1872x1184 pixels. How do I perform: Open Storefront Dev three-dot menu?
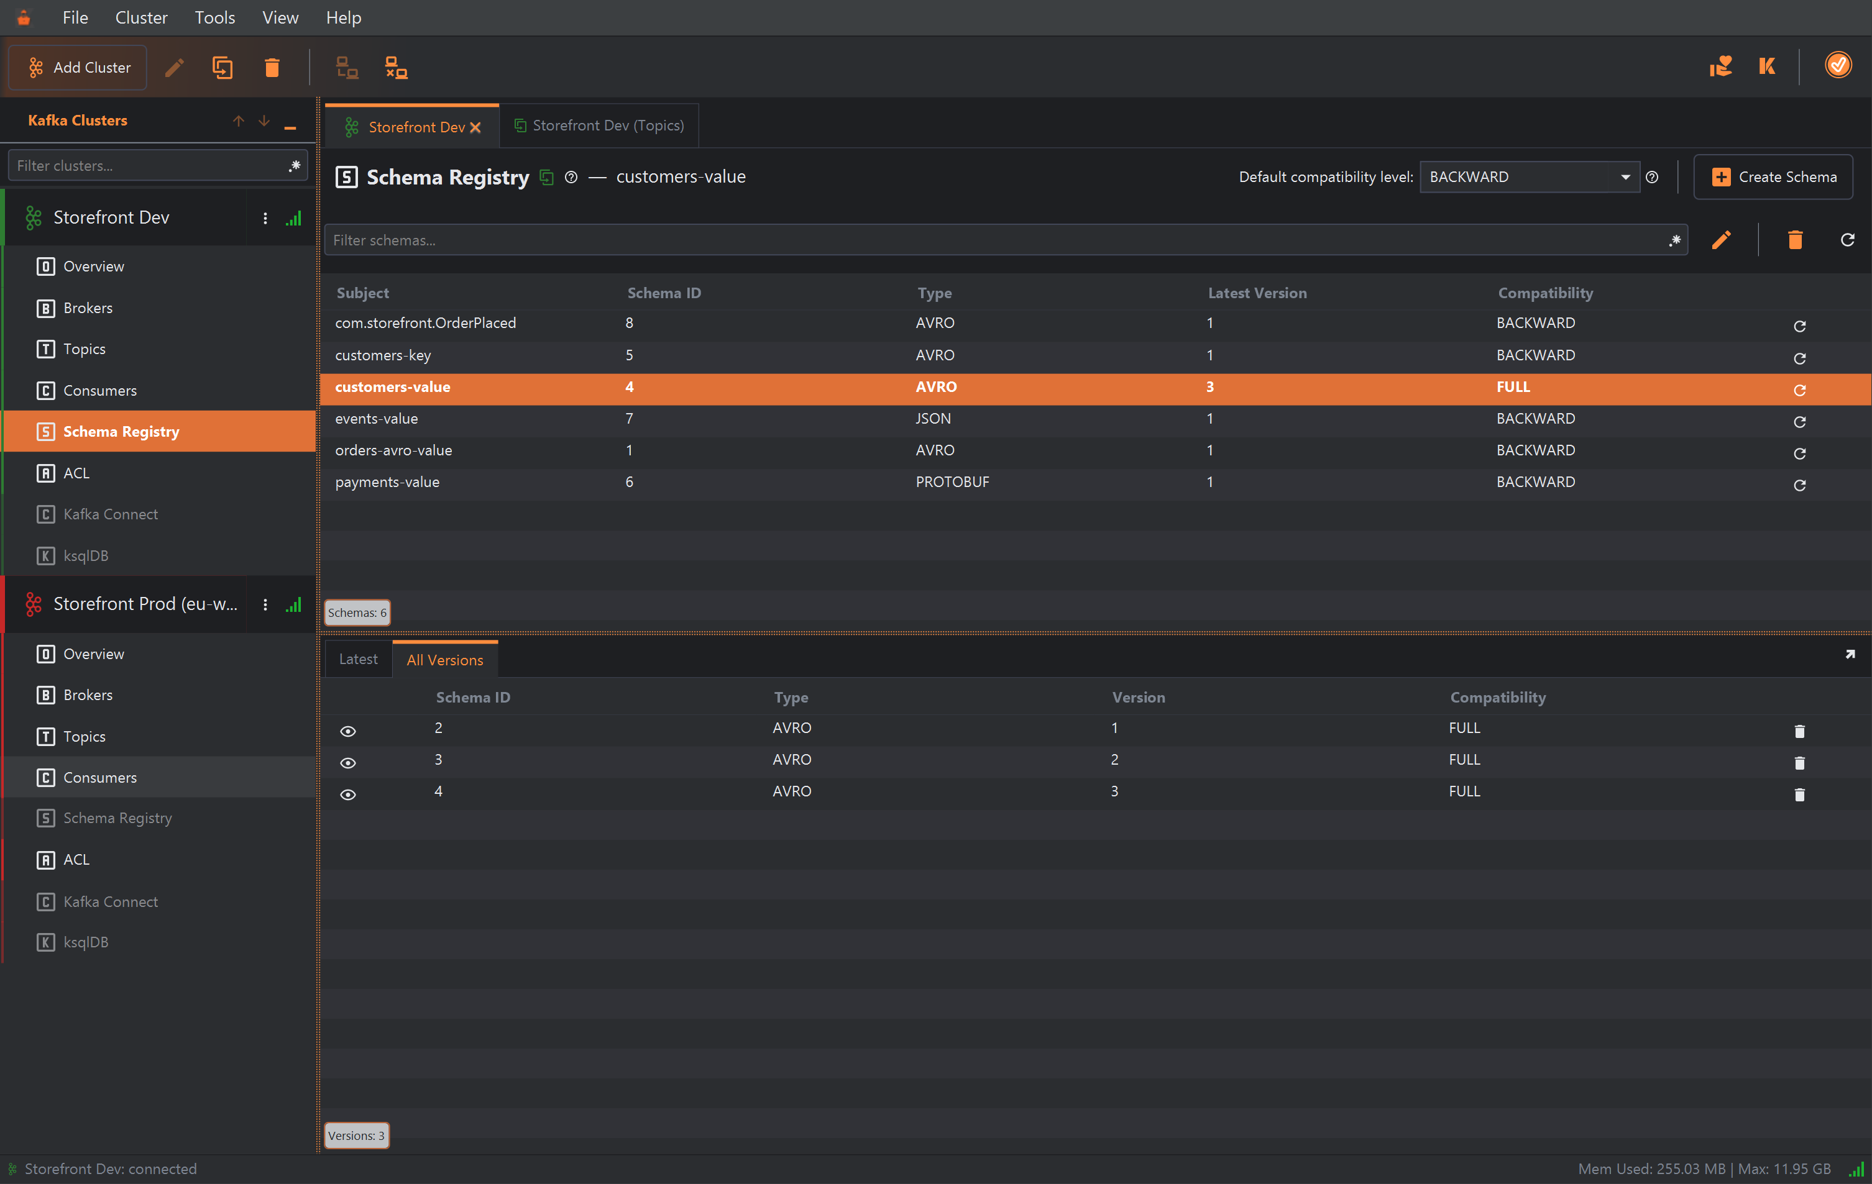pos(265,218)
